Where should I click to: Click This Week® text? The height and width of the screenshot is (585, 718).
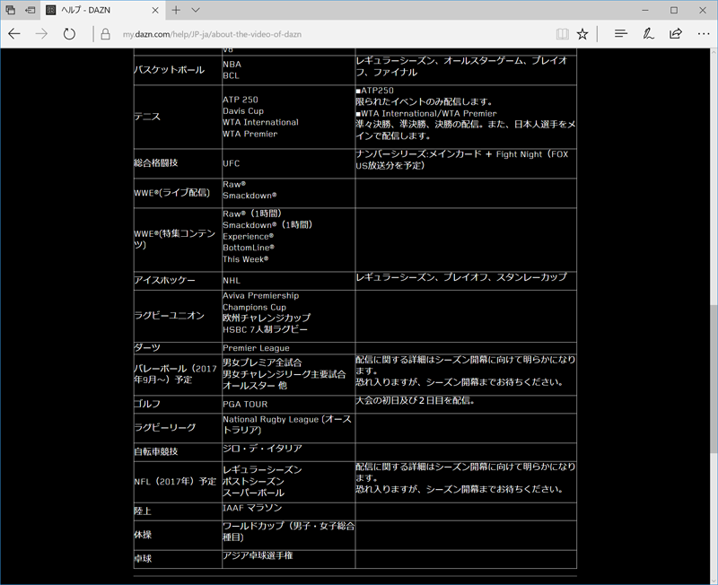coord(245,259)
